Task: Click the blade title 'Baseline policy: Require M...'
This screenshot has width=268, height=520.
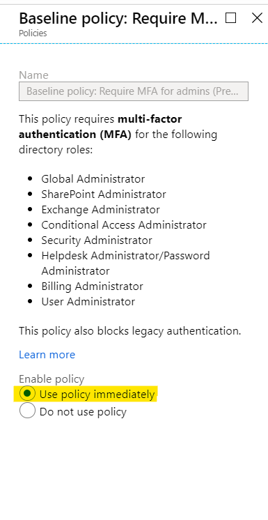Action: (x=118, y=19)
